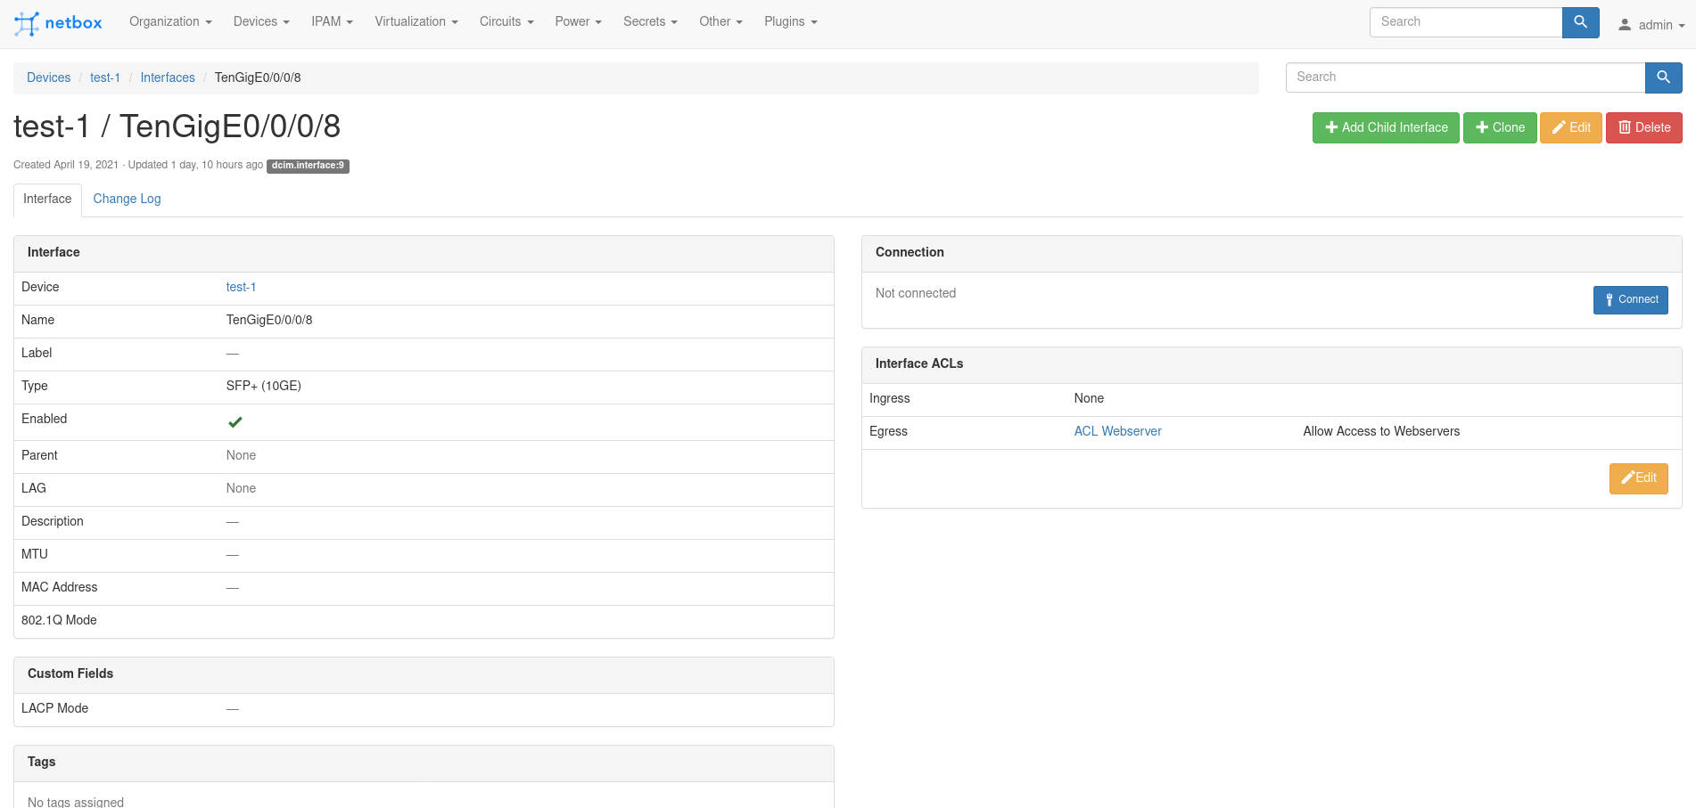Click the Connect button
The image size is (1696, 808).
click(x=1631, y=299)
